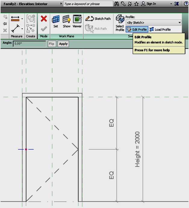The height and width of the screenshot is (208, 189).
Task: Click the Select Profile icon
Action: [x=120, y=23]
